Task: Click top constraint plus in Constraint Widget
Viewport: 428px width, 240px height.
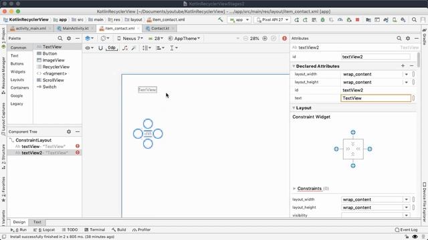Action: 353,132
